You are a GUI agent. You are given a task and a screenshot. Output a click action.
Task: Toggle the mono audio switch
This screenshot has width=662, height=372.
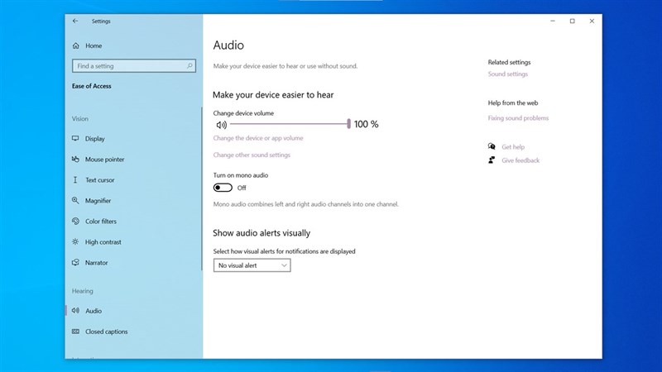click(x=223, y=188)
